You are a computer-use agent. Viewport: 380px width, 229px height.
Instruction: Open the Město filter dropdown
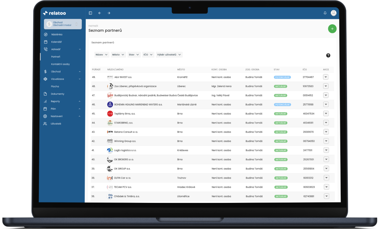point(118,55)
